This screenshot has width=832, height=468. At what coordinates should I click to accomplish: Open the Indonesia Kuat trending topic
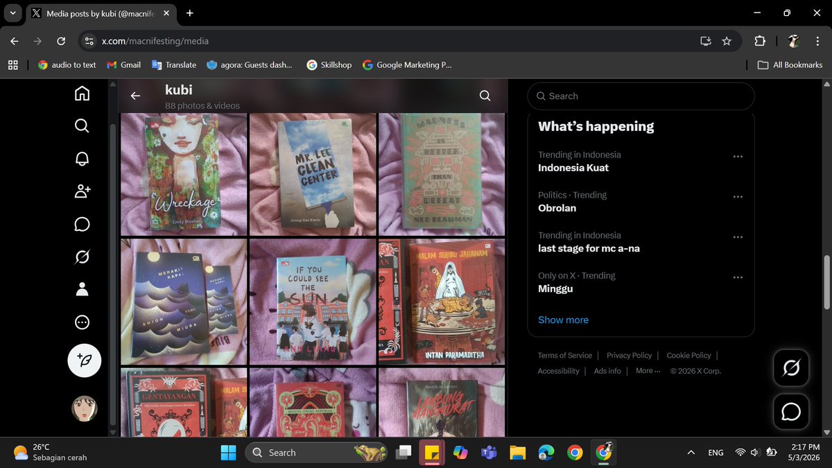tap(573, 168)
